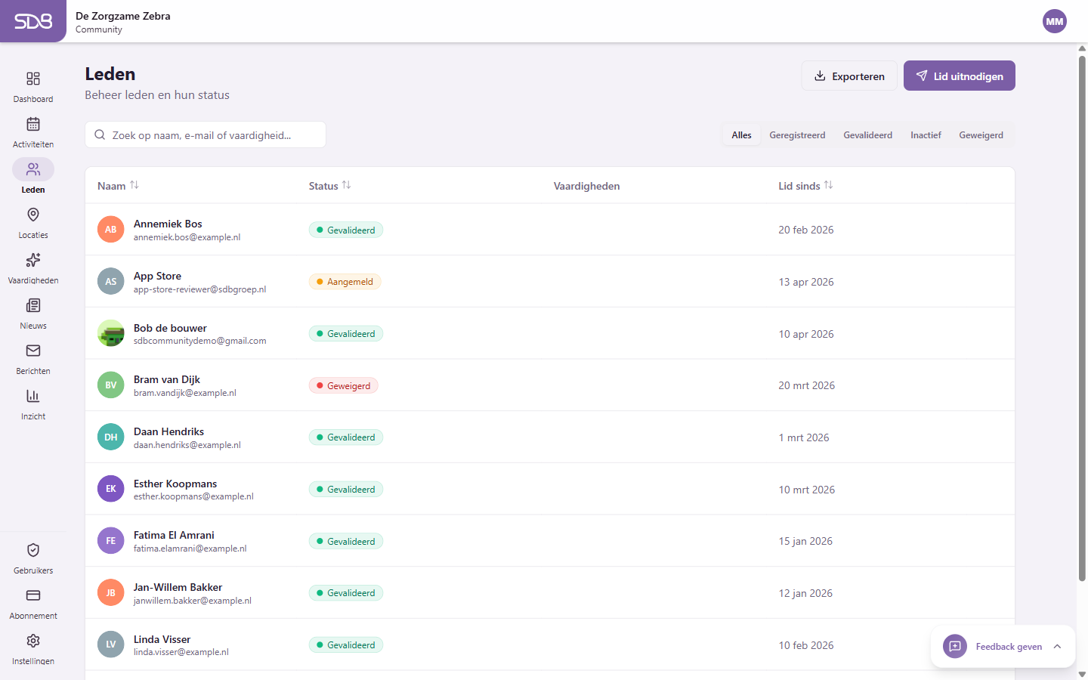1088x680 pixels.
Task: Go to Activiteiten calendar icon
Action: point(33,125)
